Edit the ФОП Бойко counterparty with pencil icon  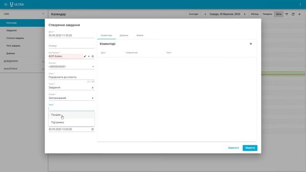pyautogui.click(x=85, y=56)
